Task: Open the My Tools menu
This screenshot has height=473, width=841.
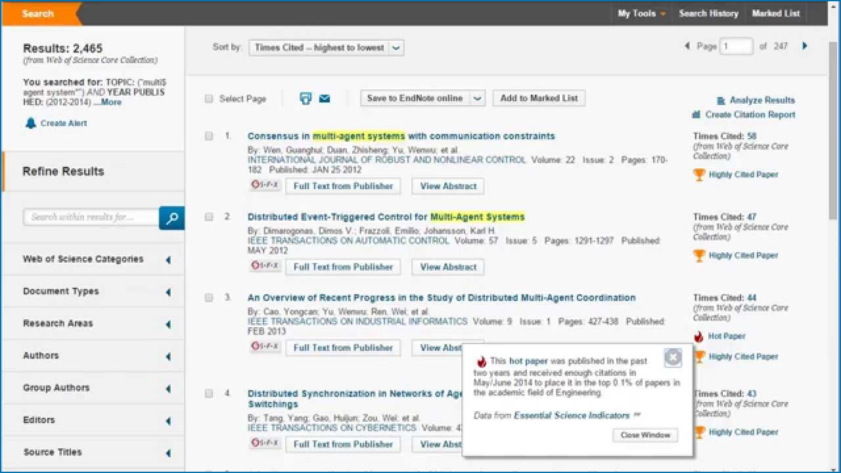Action: click(x=641, y=13)
